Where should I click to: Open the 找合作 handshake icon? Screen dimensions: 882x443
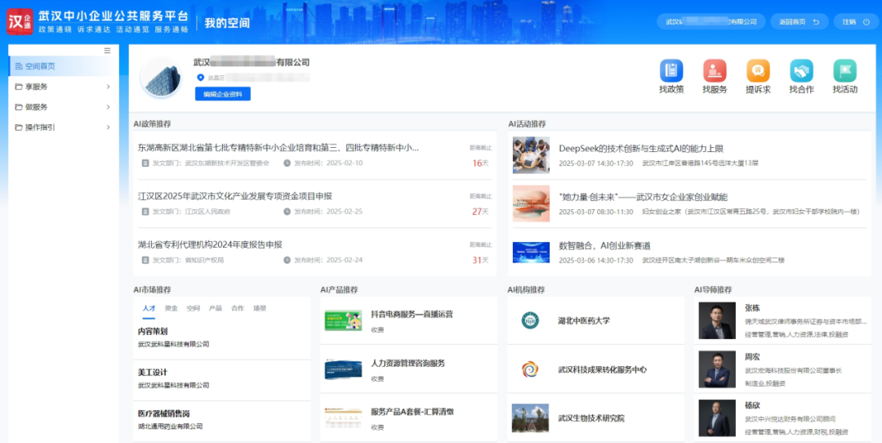(x=801, y=71)
